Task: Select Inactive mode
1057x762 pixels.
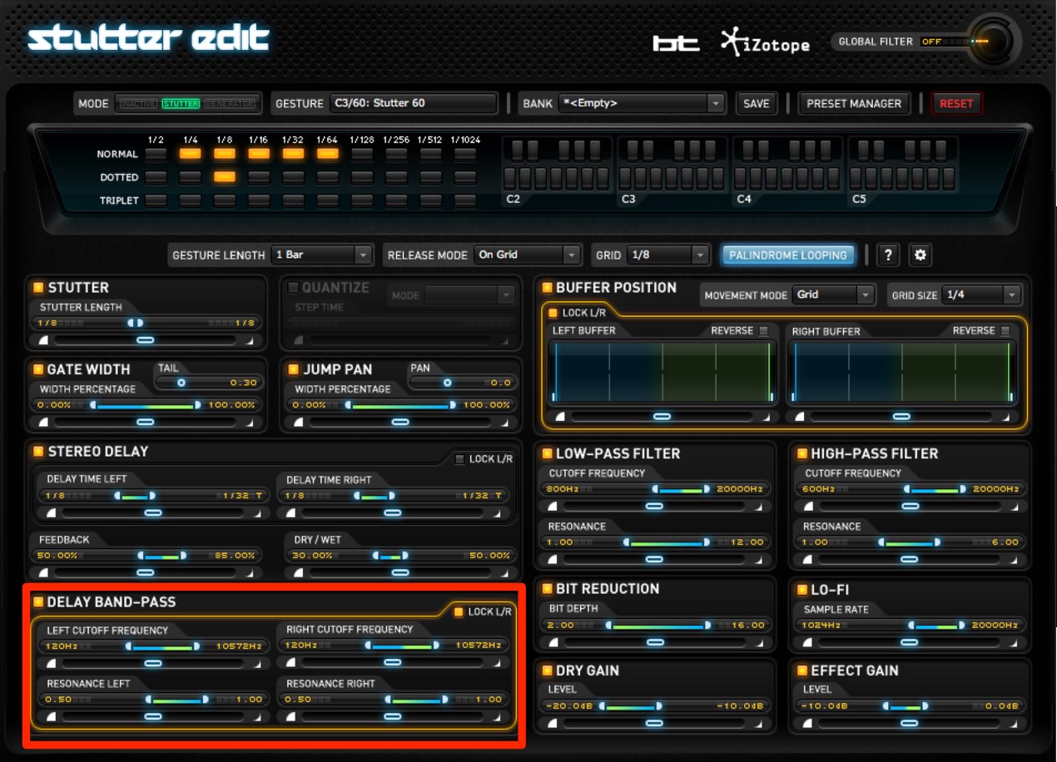Action: [x=138, y=103]
